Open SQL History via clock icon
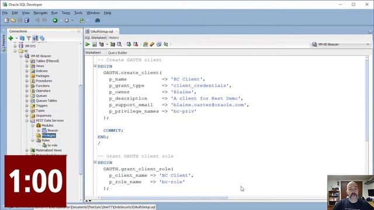The image size is (374, 210). (x=159, y=44)
